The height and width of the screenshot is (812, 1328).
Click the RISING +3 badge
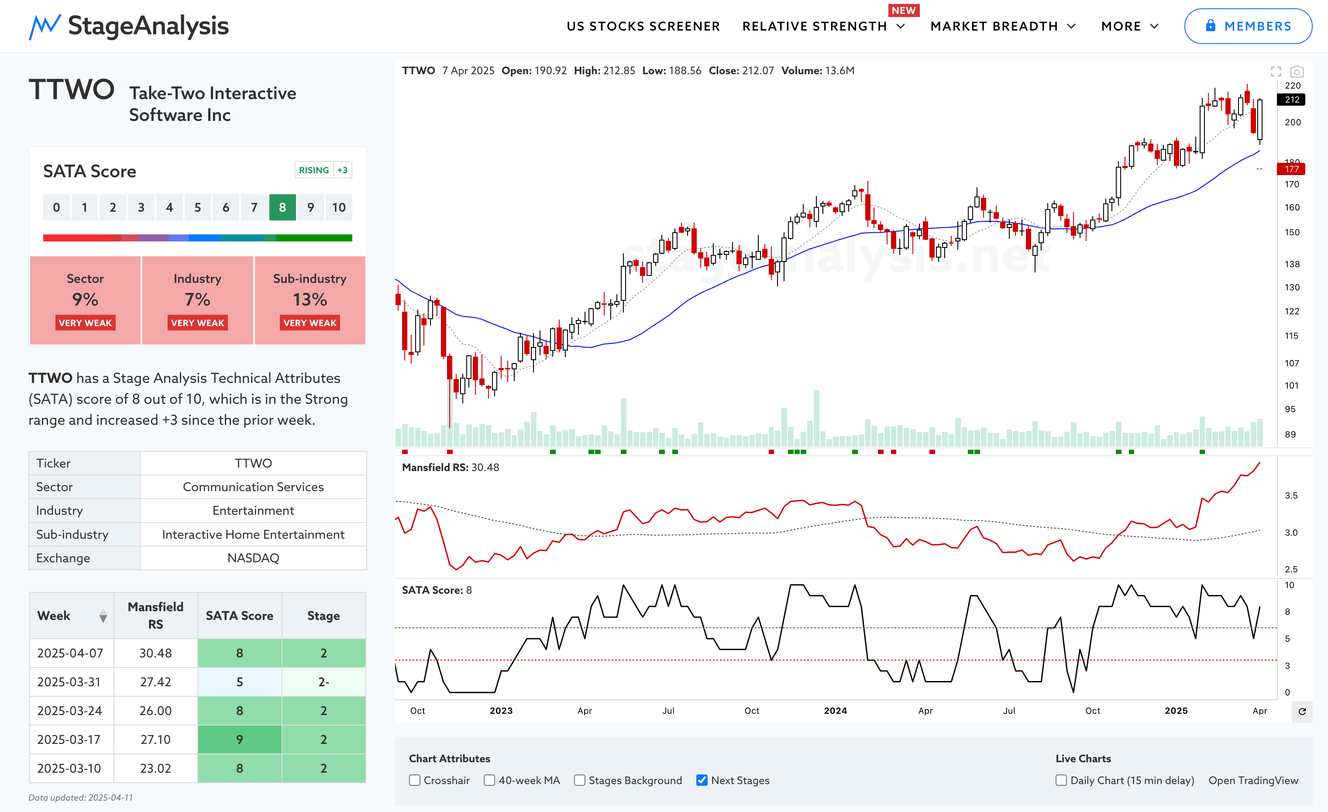[323, 170]
